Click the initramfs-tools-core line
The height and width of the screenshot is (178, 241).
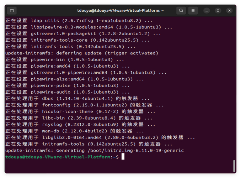click(77, 40)
